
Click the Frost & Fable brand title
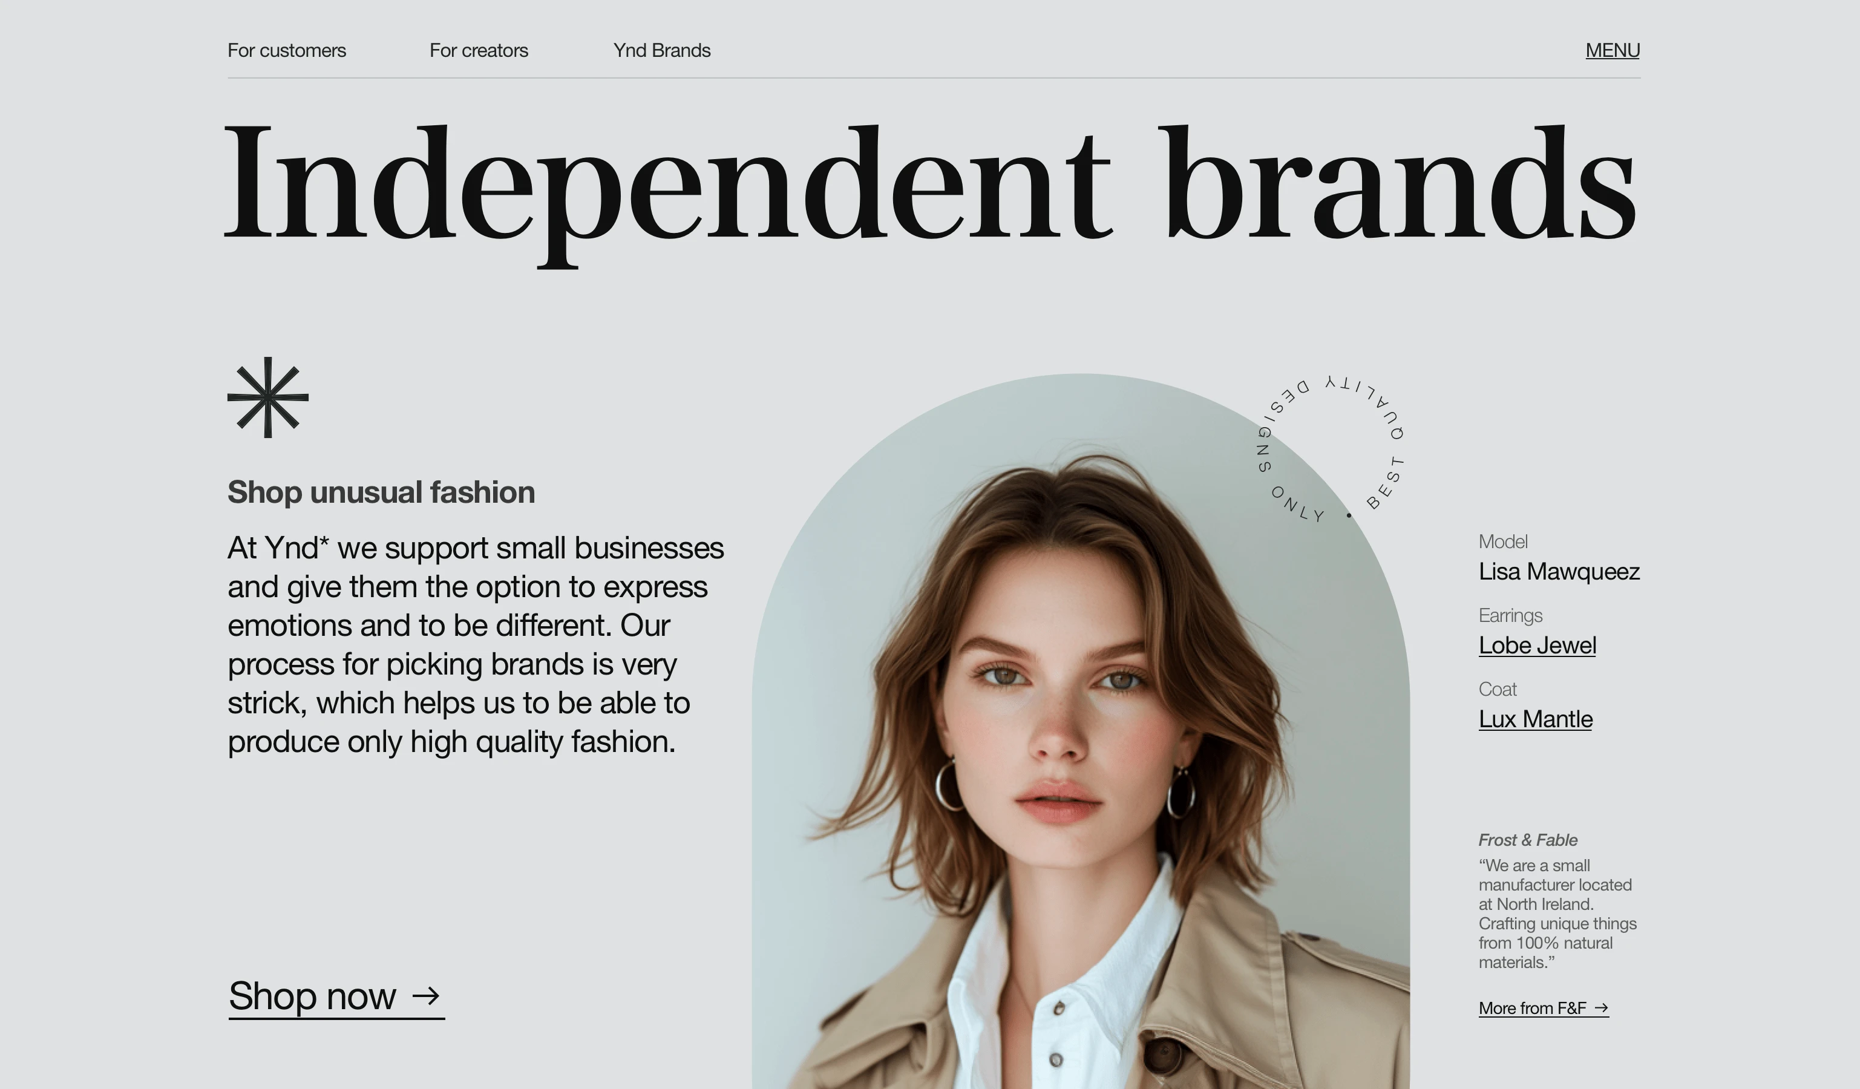click(x=1528, y=840)
